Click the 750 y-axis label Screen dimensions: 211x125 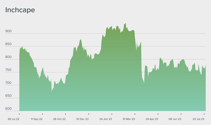[9, 70]
